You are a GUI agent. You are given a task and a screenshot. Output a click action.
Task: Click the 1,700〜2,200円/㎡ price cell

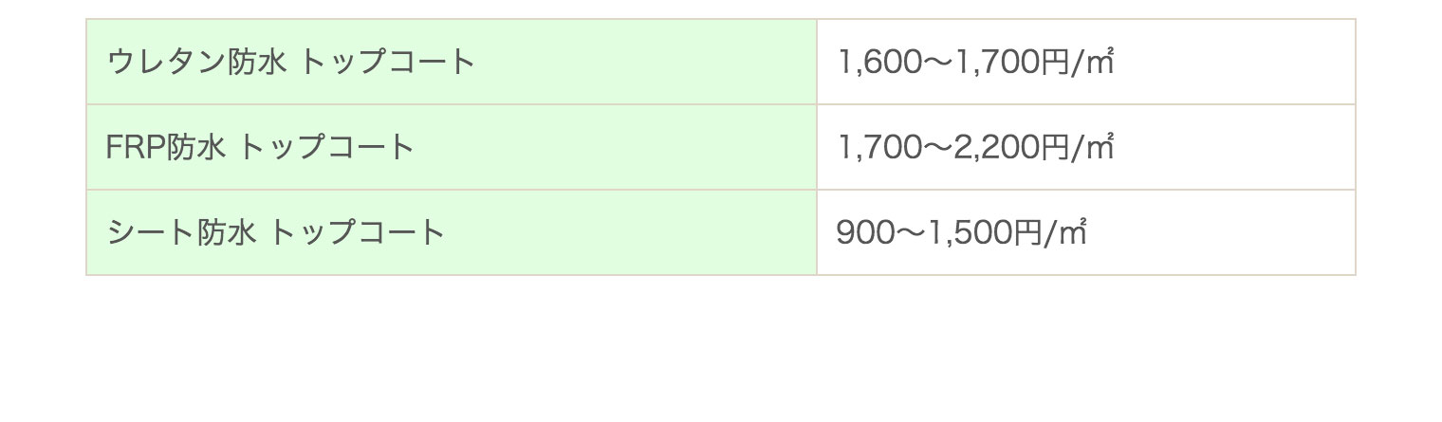pyautogui.click(x=1086, y=147)
